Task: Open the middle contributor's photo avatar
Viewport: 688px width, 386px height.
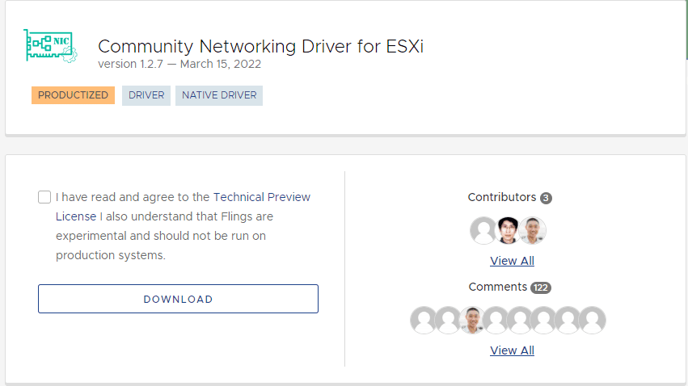Action: point(508,230)
